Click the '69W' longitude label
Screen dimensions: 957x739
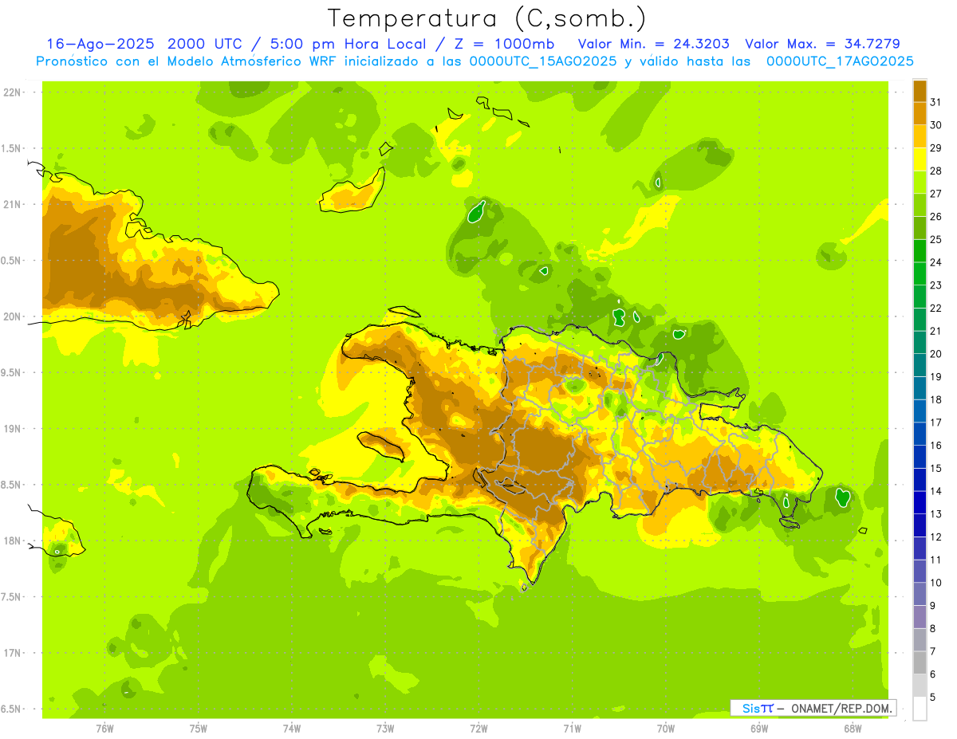point(759,728)
